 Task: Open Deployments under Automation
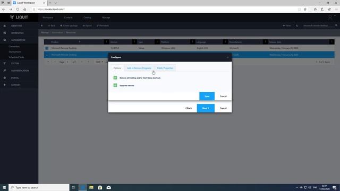pos(15,52)
